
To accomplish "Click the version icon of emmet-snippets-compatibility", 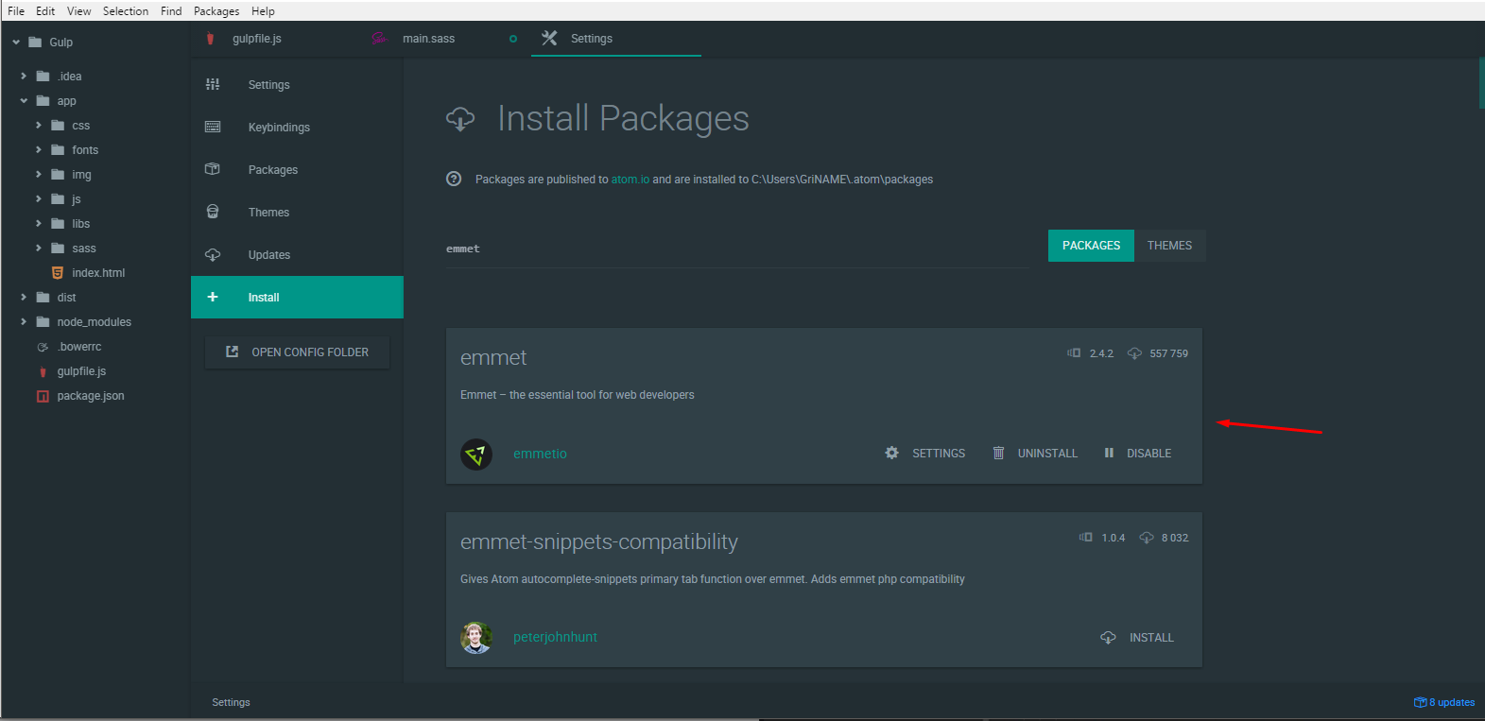I will tap(1086, 537).
